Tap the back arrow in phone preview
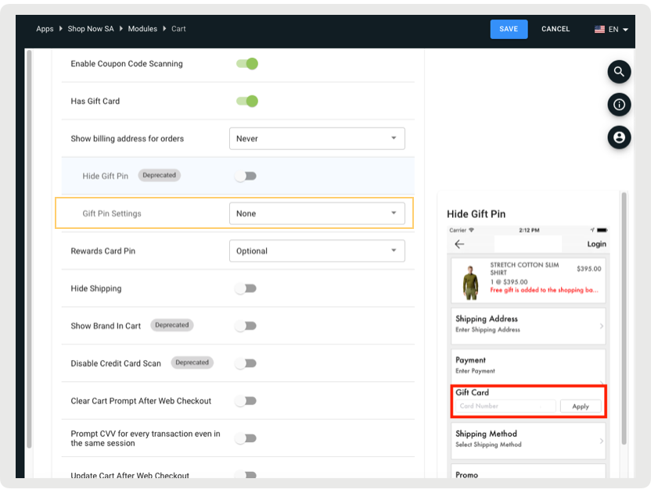This screenshot has height=493, width=658. click(x=459, y=244)
